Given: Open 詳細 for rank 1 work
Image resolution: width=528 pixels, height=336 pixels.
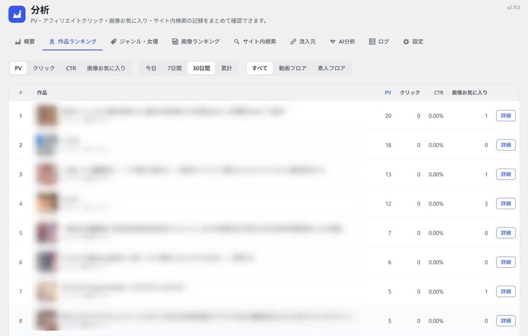Looking at the screenshot, I should tap(506, 116).
